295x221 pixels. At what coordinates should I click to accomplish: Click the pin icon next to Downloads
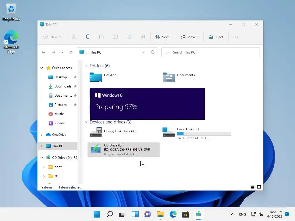click(75, 86)
